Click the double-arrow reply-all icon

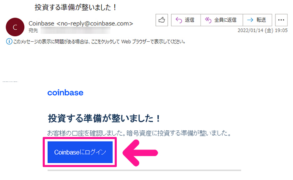tap(208, 20)
